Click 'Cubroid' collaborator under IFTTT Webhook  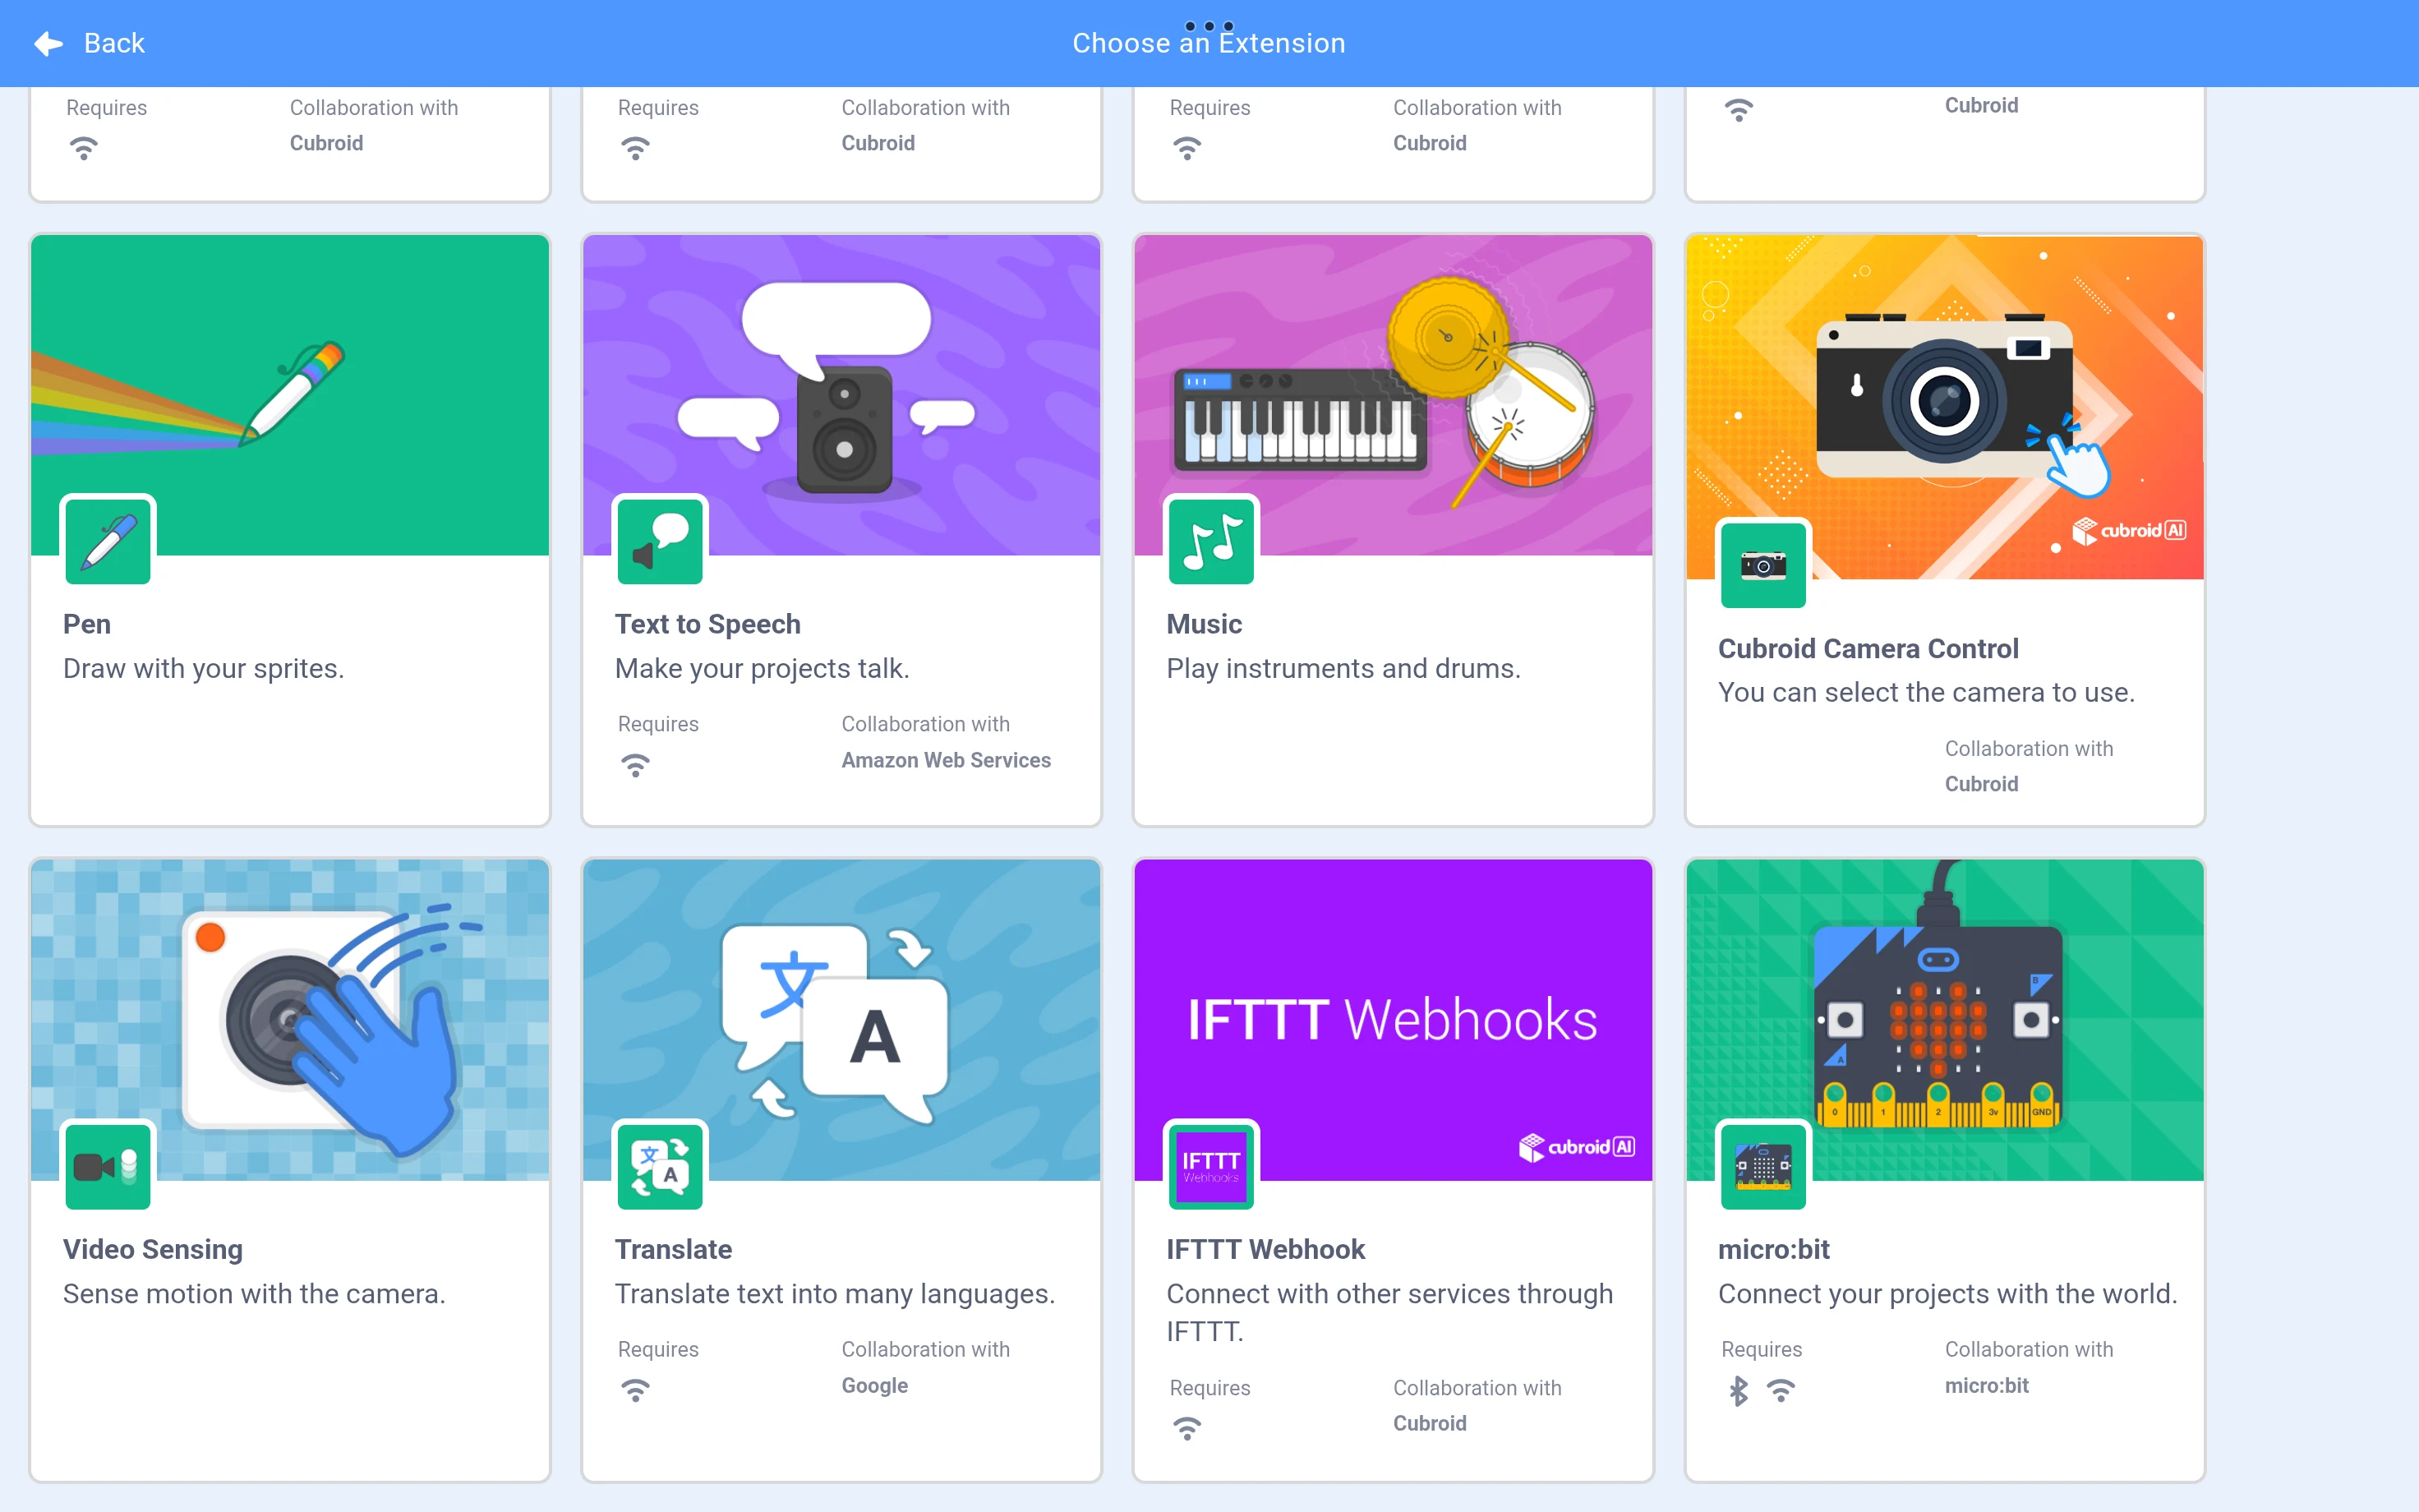tap(1430, 1423)
